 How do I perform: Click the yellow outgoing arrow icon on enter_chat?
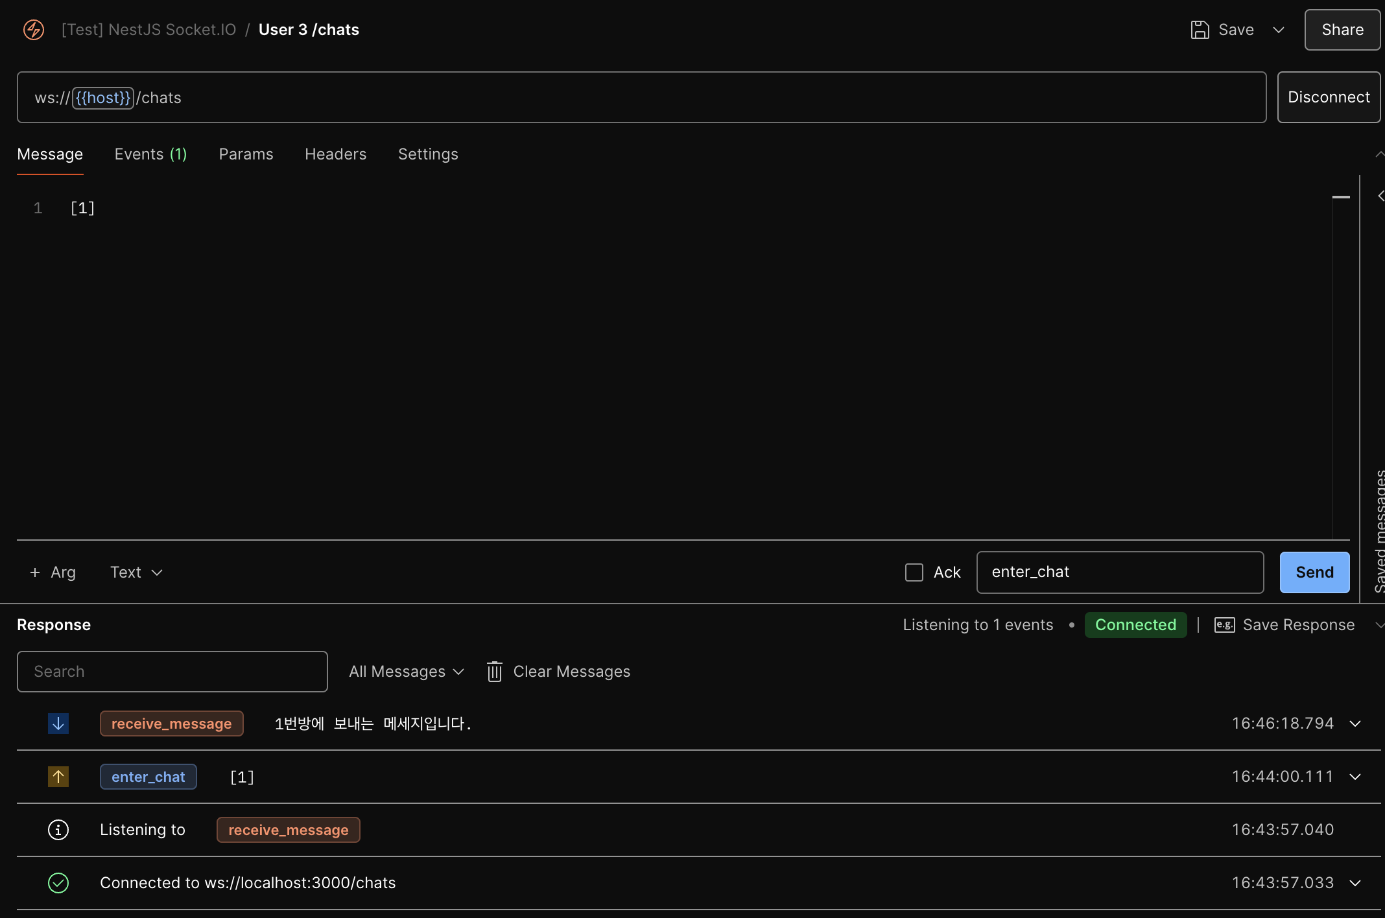(x=58, y=777)
